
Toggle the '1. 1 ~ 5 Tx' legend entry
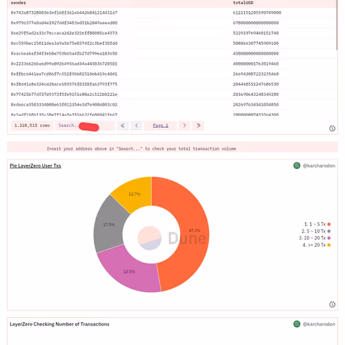pyautogui.click(x=317, y=224)
